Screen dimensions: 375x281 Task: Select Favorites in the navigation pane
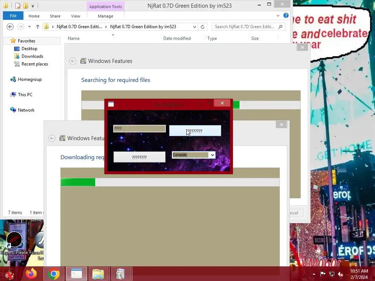coord(26,41)
